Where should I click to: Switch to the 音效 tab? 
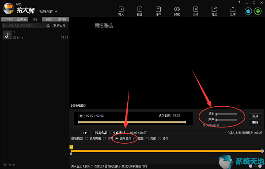49,19
